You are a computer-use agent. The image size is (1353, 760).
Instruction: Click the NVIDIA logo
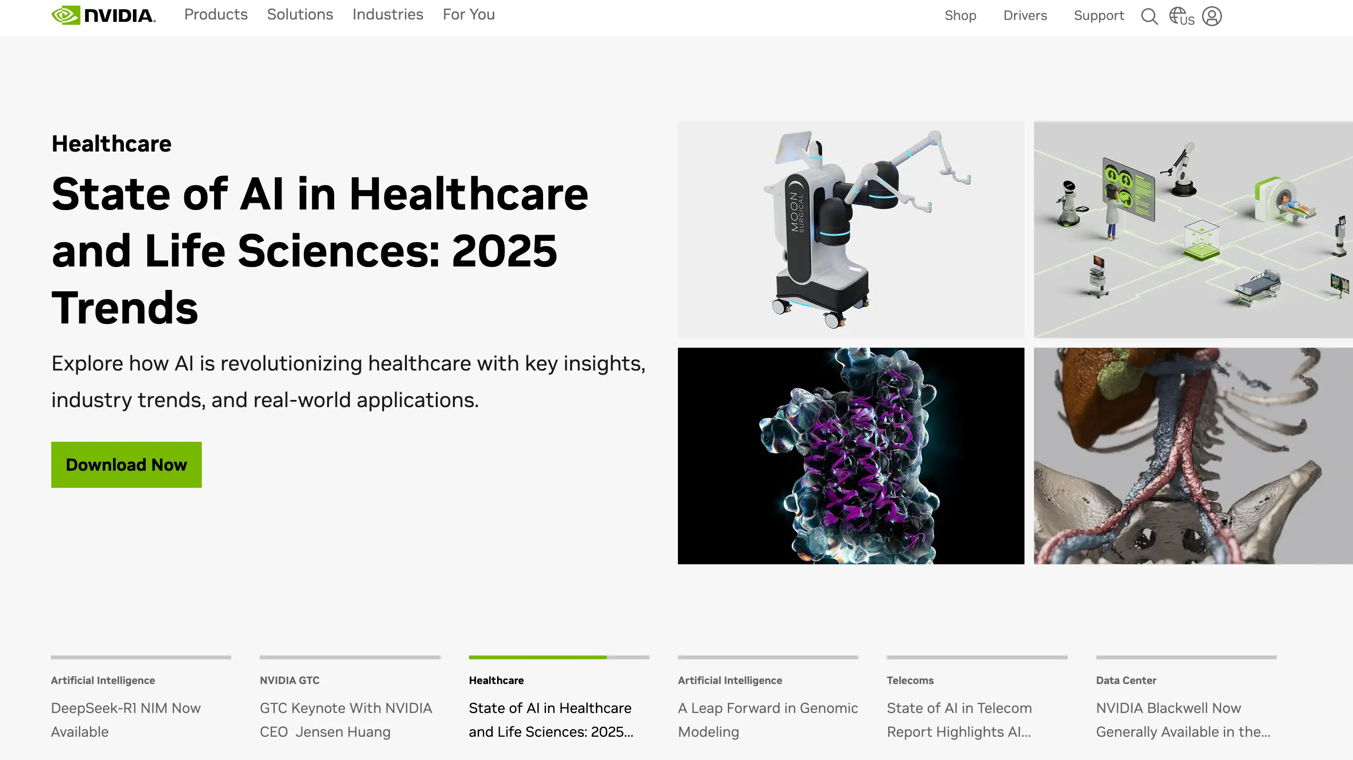(103, 15)
